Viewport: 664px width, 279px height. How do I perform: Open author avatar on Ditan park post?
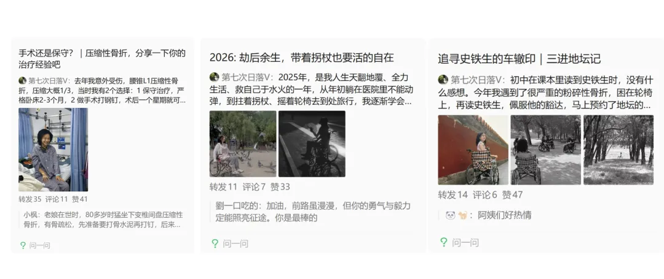click(x=443, y=80)
